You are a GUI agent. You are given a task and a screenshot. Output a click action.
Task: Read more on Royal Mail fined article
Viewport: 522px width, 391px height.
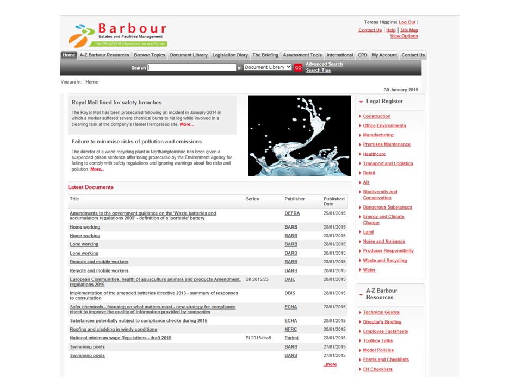(x=187, y=124)
